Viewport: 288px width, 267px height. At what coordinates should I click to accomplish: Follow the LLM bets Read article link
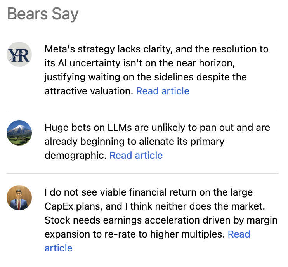[x=136, y=155]
